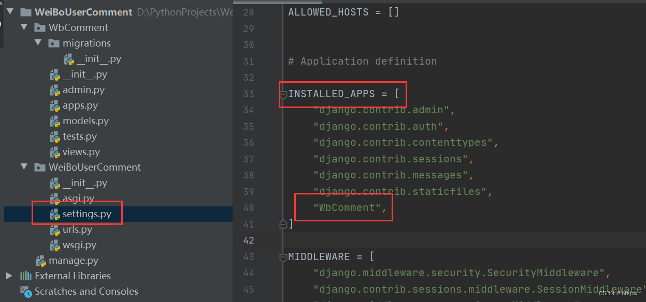Click gutter line number 28
646x302 pixels.
pos(249,12)
